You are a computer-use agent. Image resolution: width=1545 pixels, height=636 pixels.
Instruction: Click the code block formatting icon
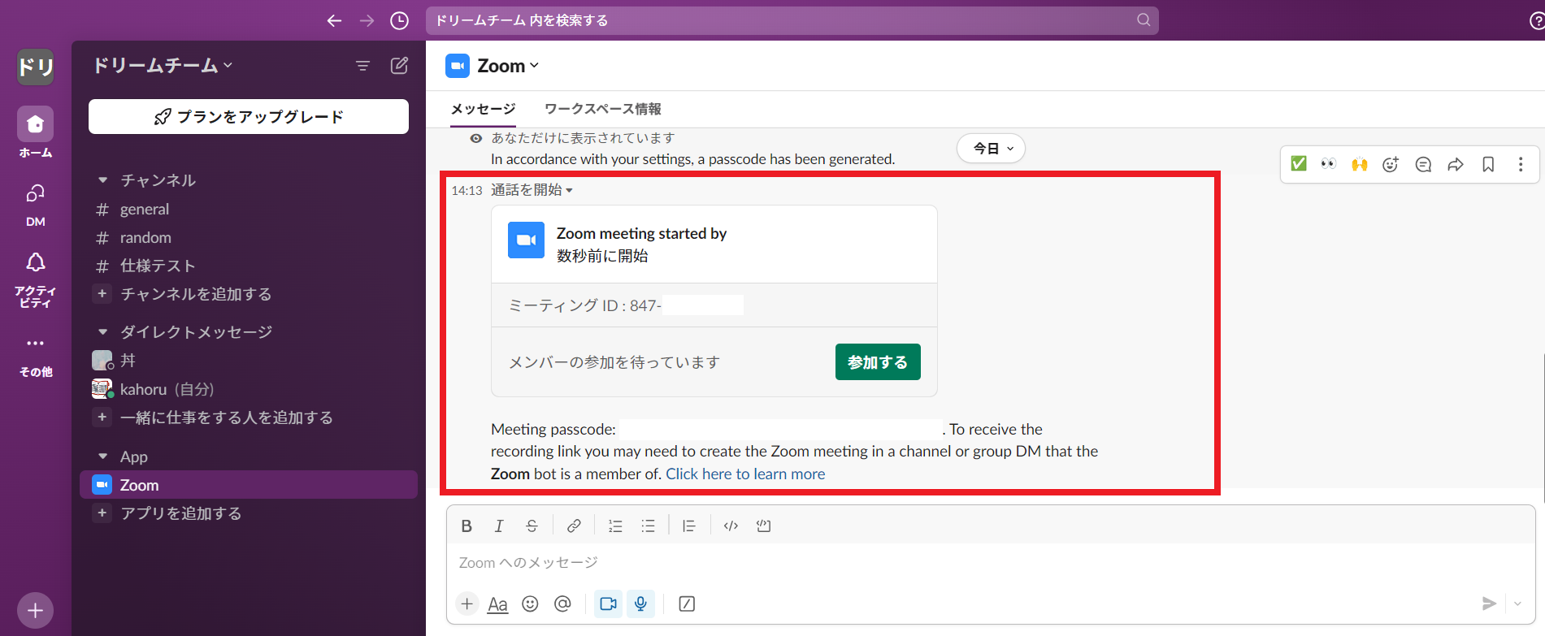pyautogui.click(x=763, y=526)
